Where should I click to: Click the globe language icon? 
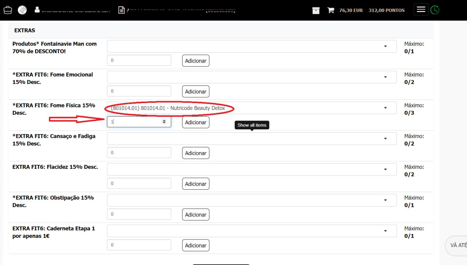(22, 10)
